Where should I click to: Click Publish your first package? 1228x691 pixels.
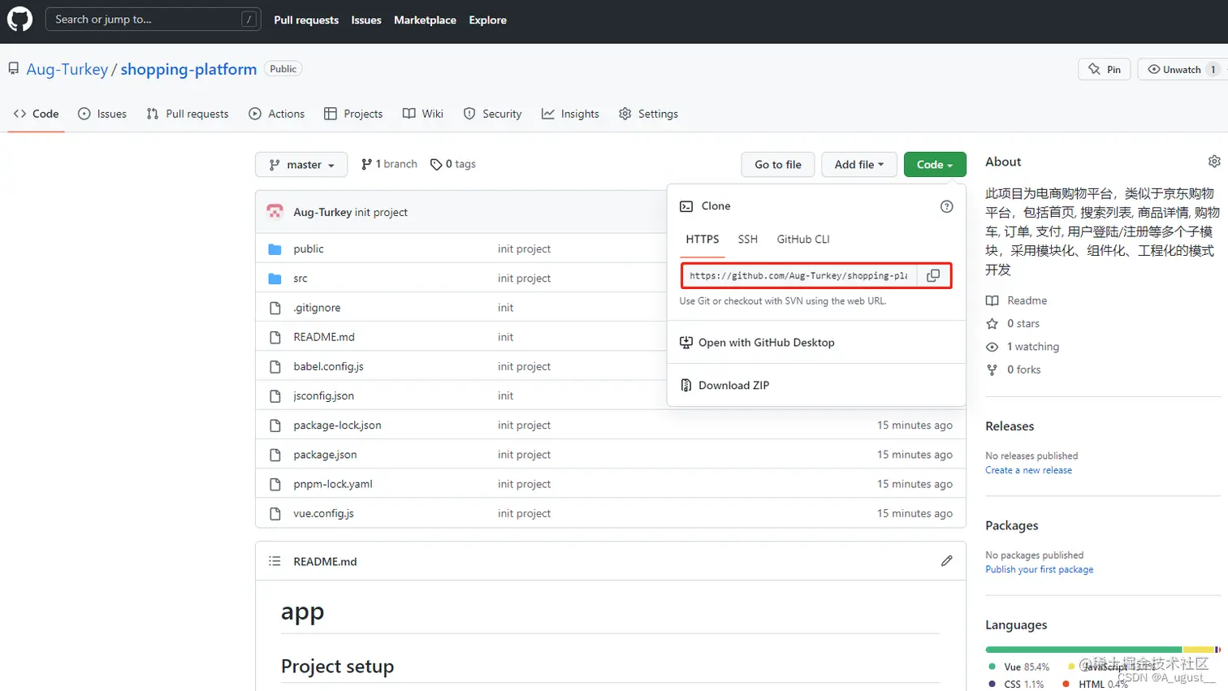tap(1039, 570)
